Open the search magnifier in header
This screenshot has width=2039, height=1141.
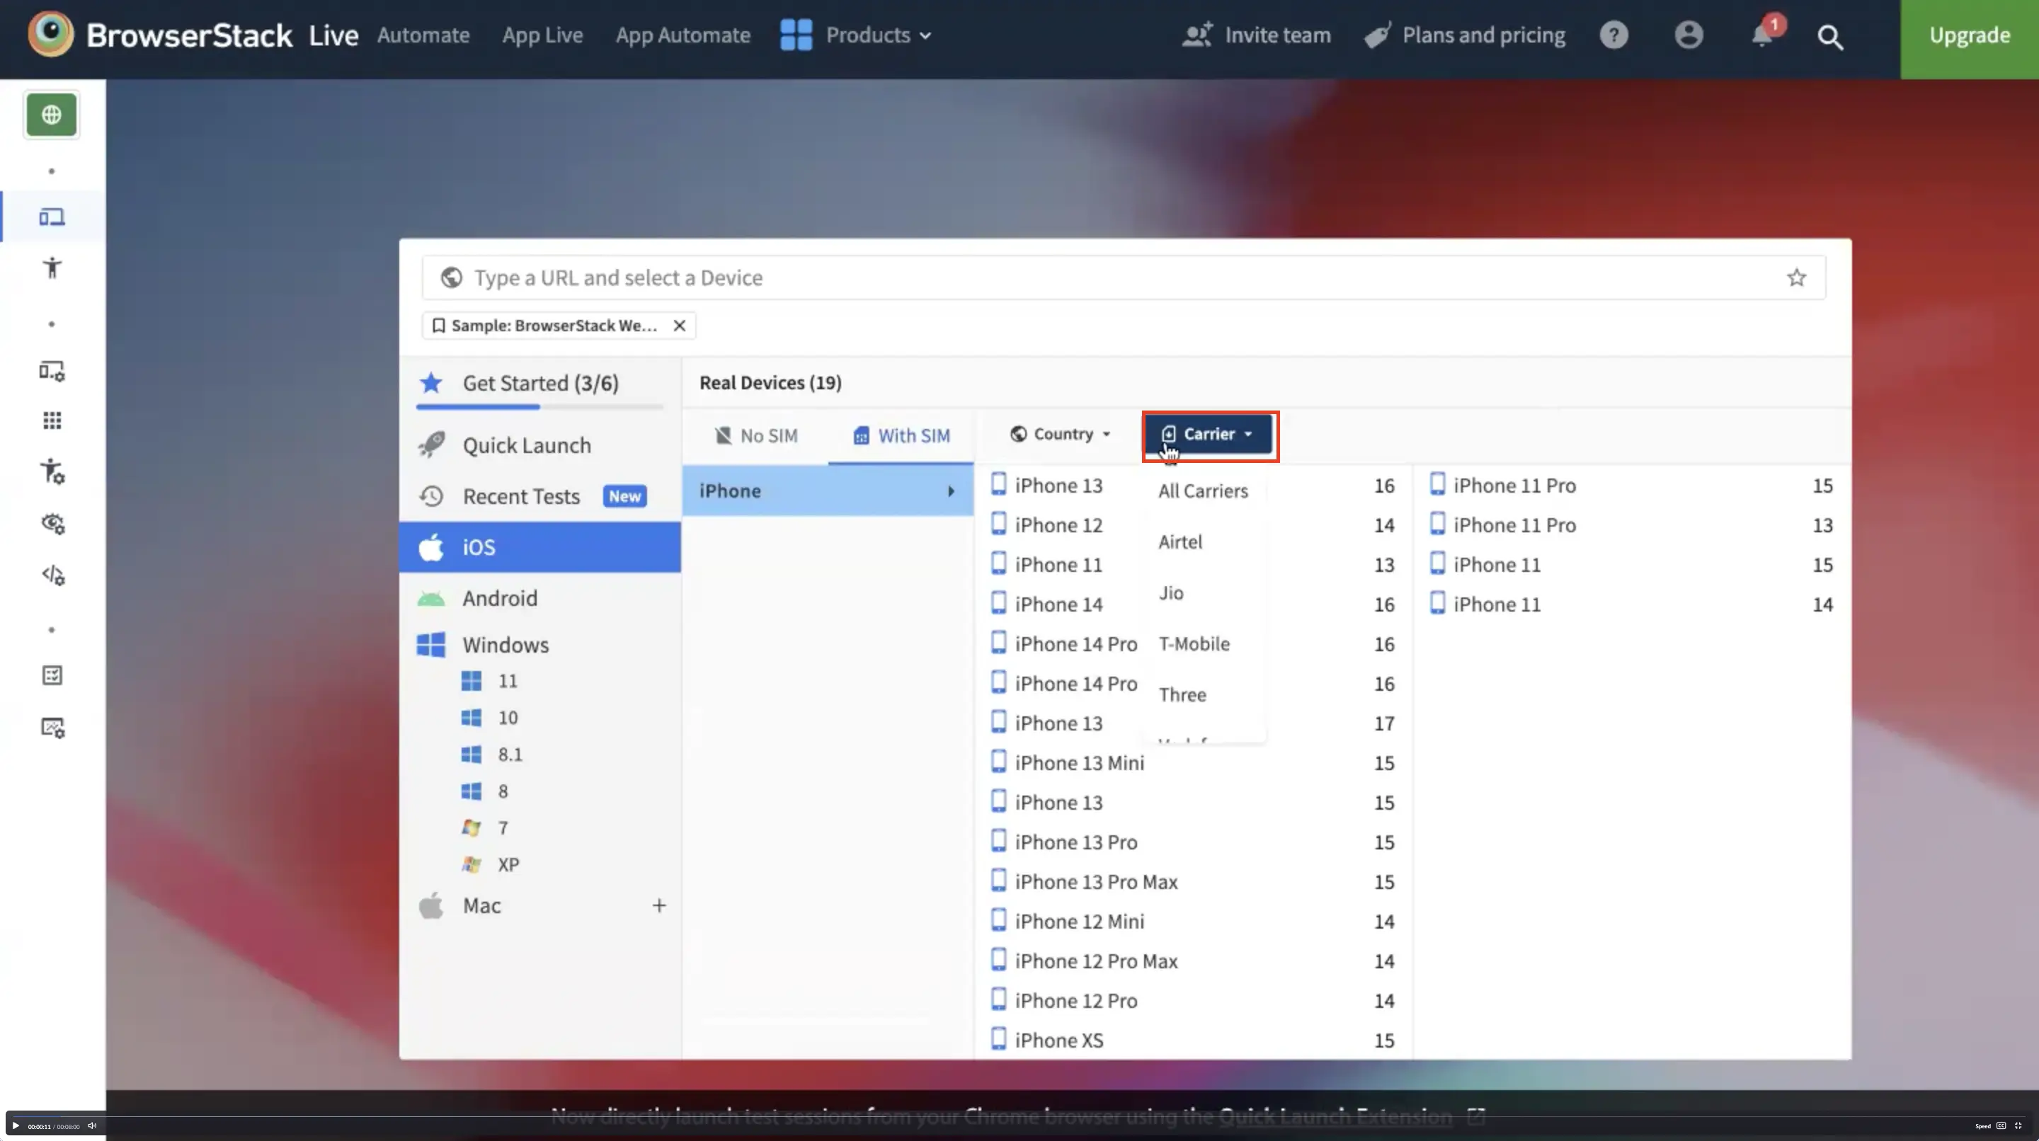pos(1830,38)
